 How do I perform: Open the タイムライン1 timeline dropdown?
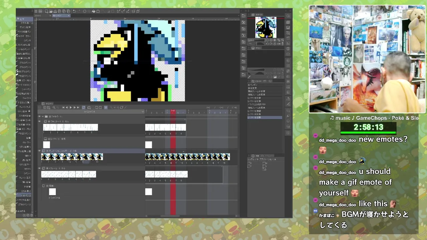[91, 112]
